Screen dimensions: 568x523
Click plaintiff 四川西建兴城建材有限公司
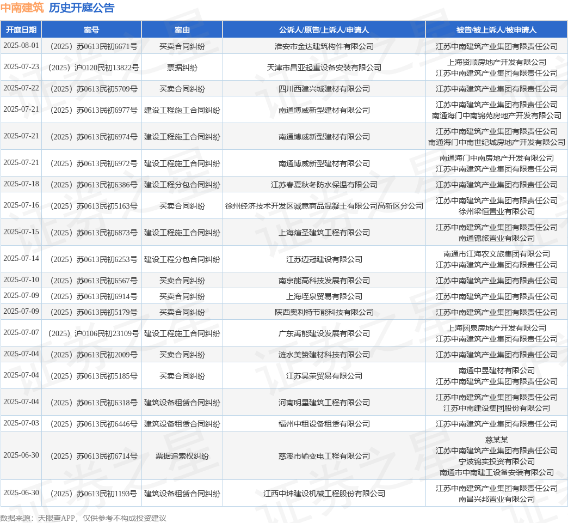[324, 89]
